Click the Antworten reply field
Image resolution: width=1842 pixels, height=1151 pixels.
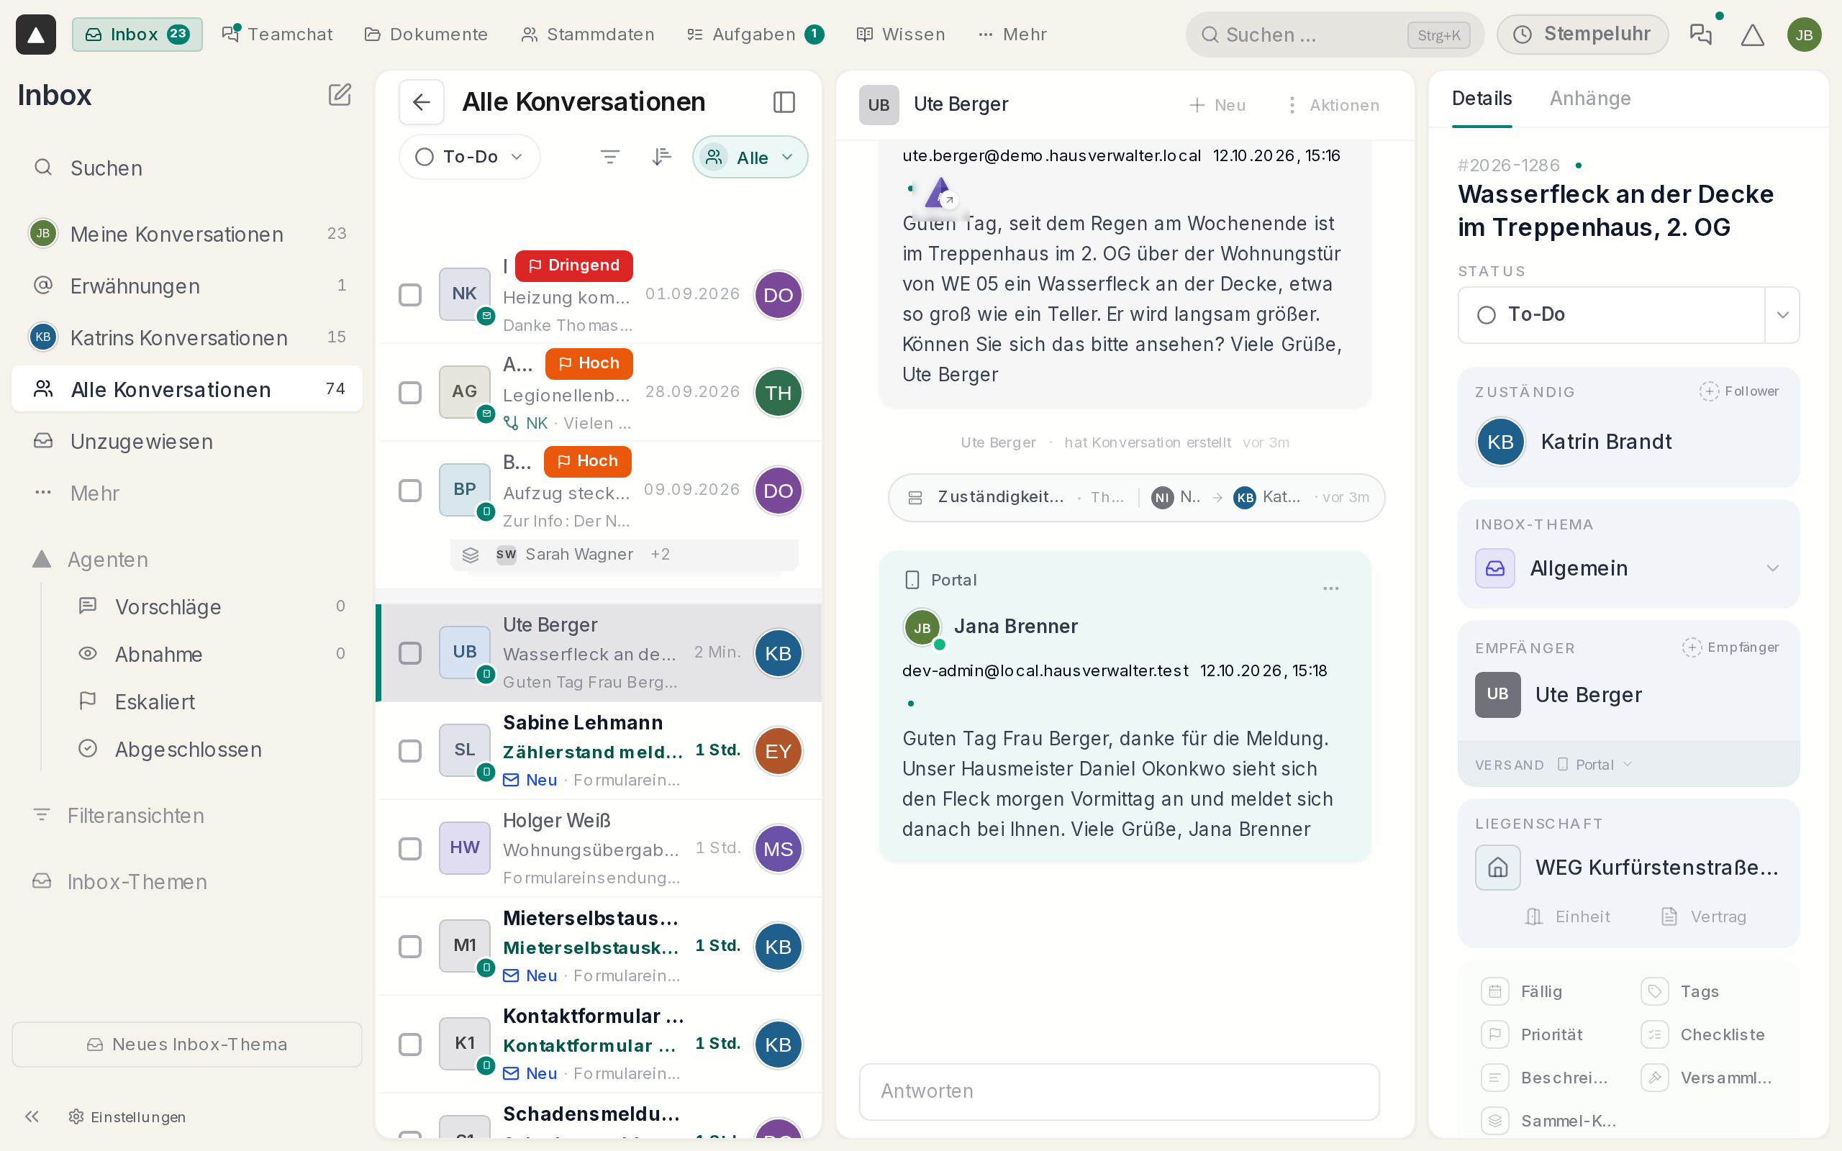1119,1091
